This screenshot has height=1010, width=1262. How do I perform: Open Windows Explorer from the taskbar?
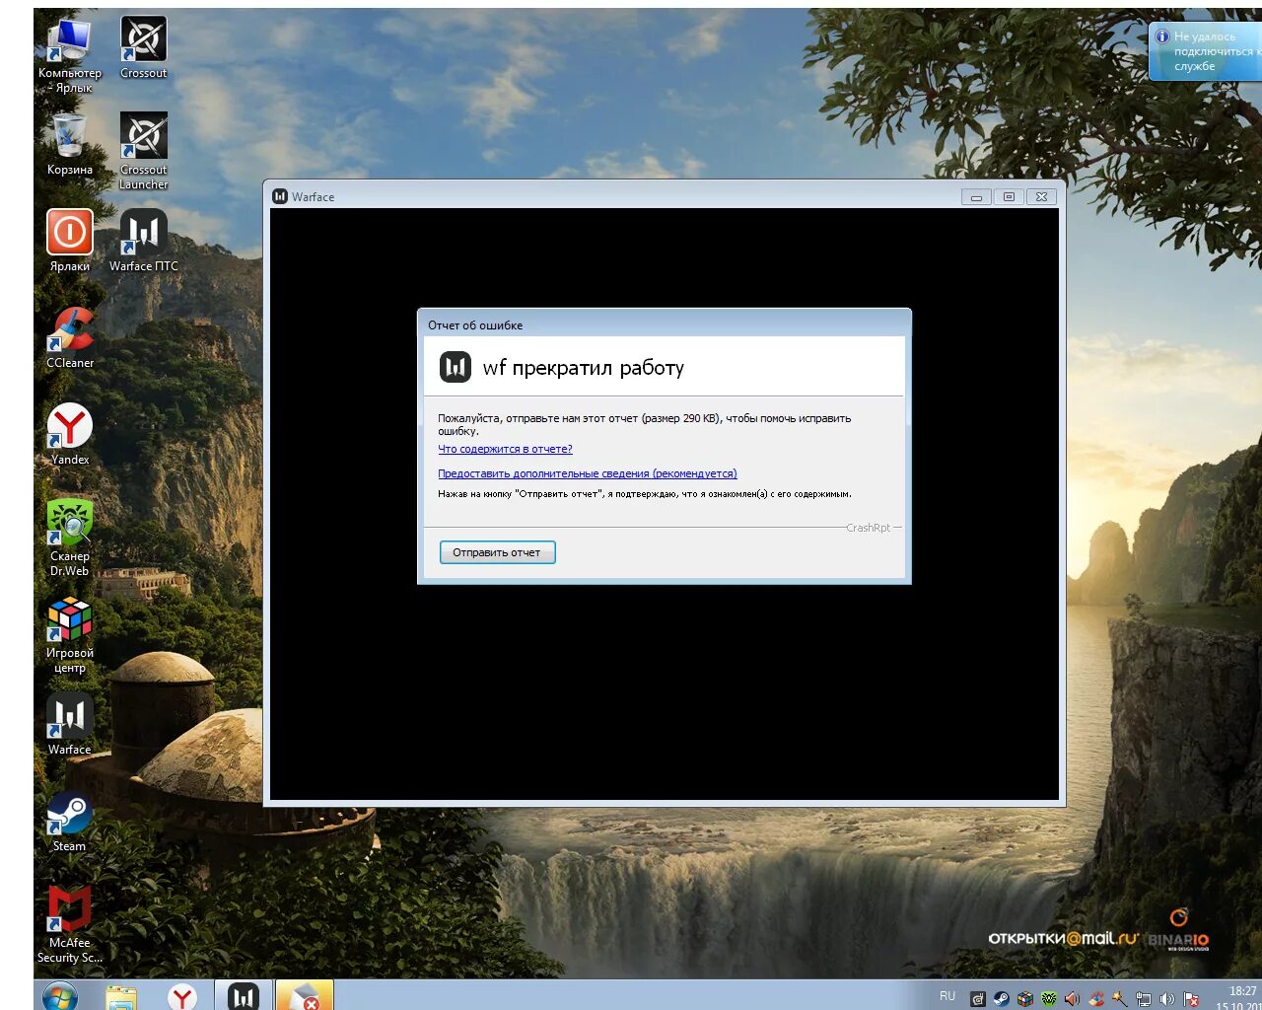point(121,996)
